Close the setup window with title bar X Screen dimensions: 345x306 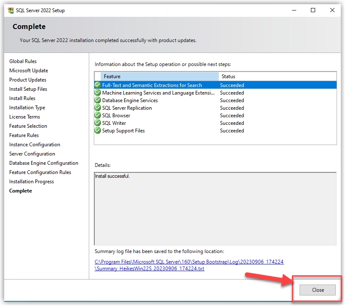pos(332,10)
